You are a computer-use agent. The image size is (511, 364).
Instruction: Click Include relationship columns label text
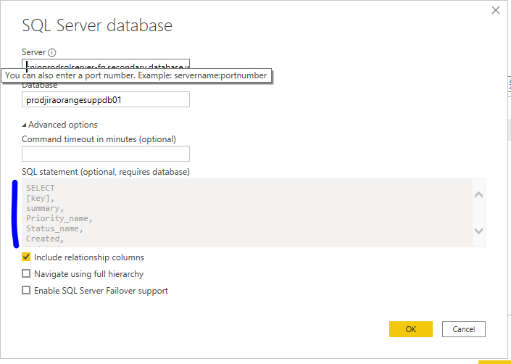pos(89,257)
